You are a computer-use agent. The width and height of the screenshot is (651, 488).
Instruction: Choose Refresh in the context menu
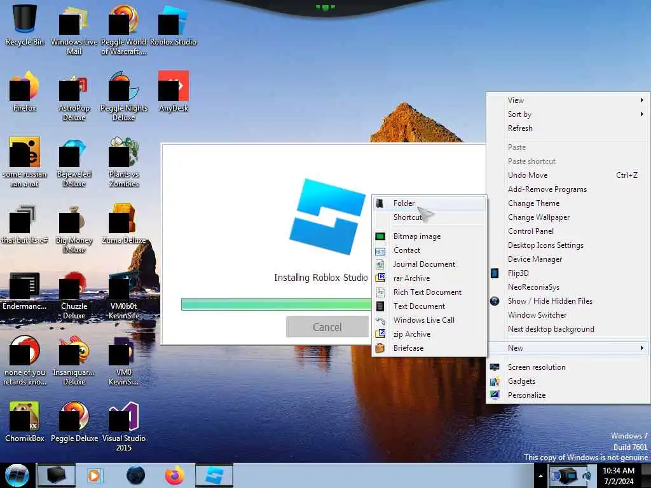tap(568, 128)
